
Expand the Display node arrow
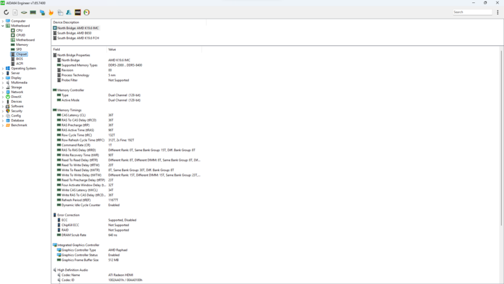[x=3, y=78]
